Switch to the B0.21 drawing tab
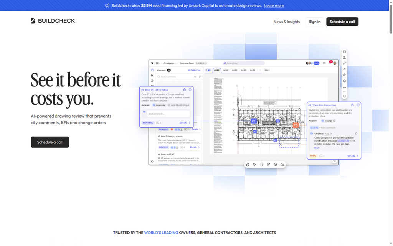This screenshot has height=246, width=393. 267,70
